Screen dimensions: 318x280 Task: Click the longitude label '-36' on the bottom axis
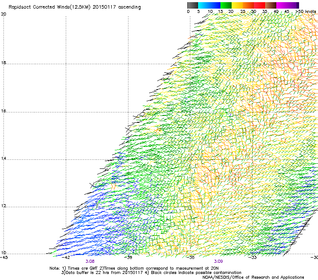click(x=190, y=258)
